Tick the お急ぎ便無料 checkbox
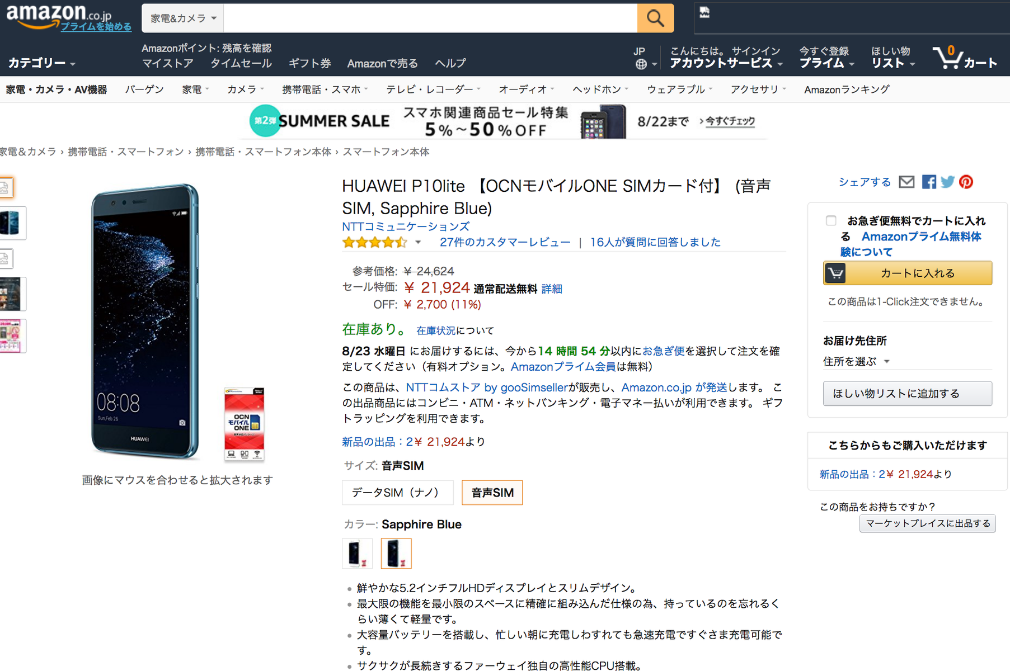Viewport: 1010px width, 671px height. 831,221
